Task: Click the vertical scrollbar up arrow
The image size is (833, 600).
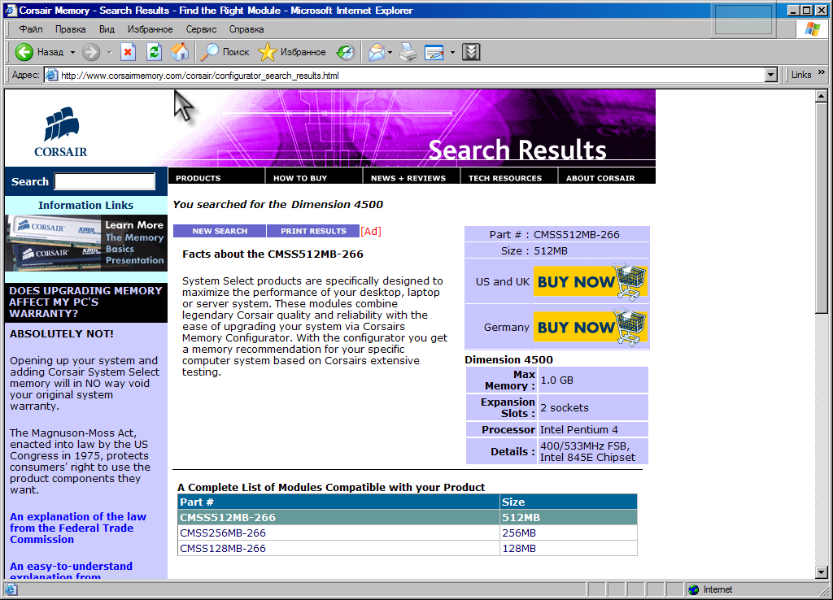Action: 822,96
